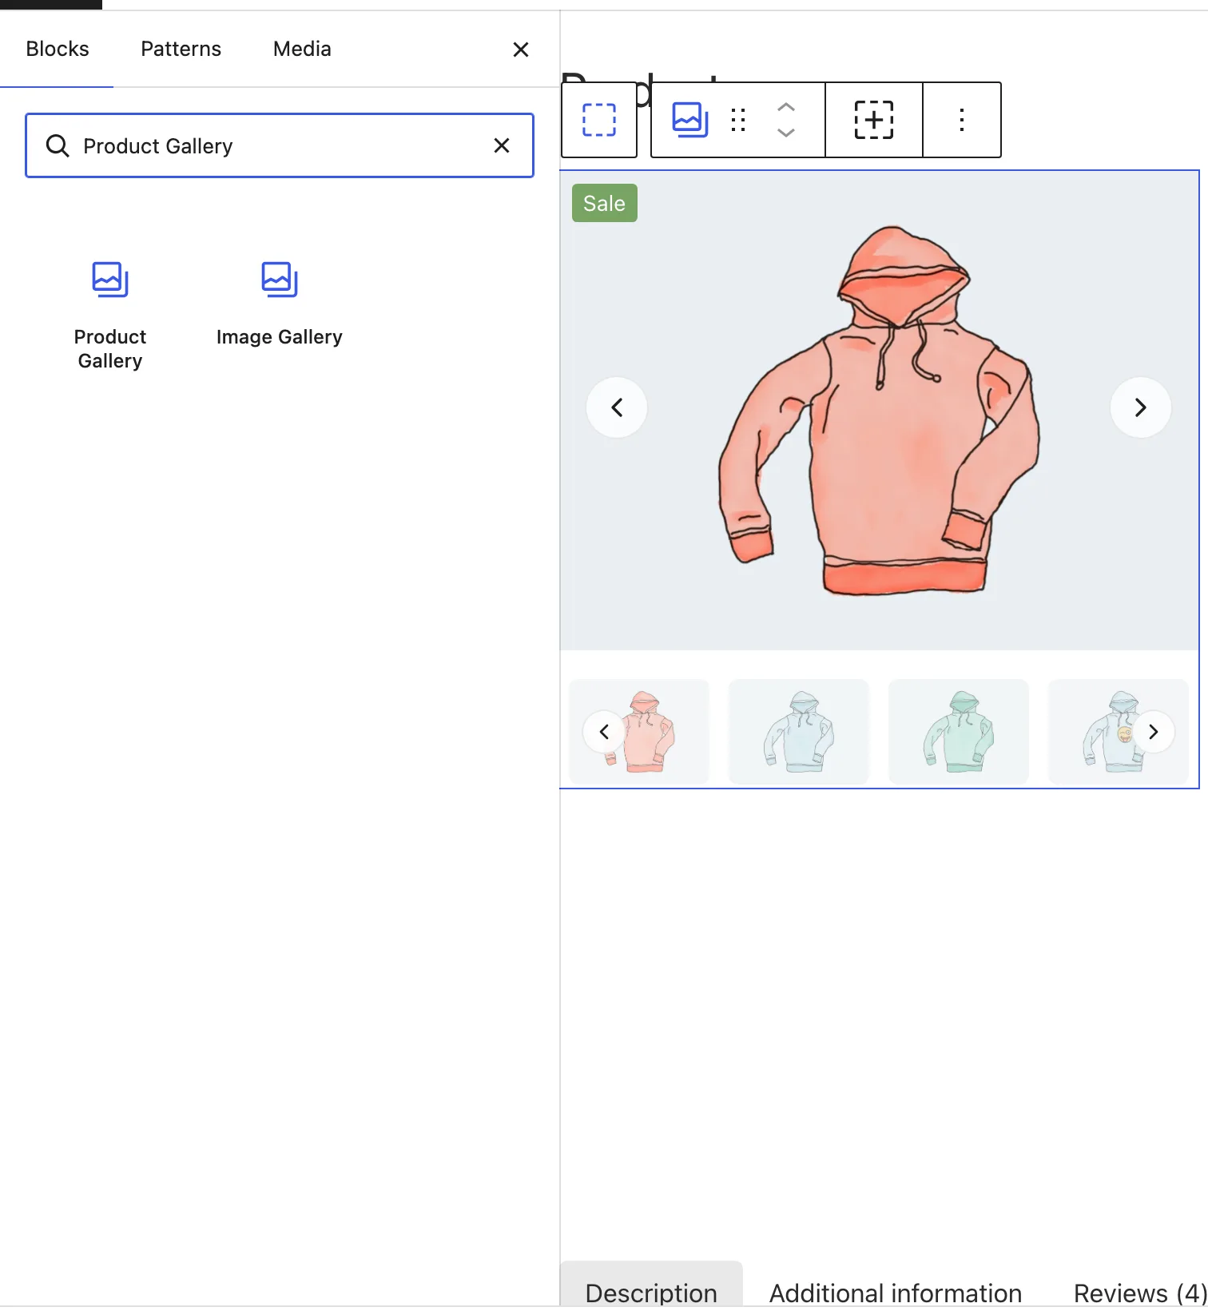Open the Media tab
This screenshot has width=1208, height=1315.
click(x=302, y=50)
